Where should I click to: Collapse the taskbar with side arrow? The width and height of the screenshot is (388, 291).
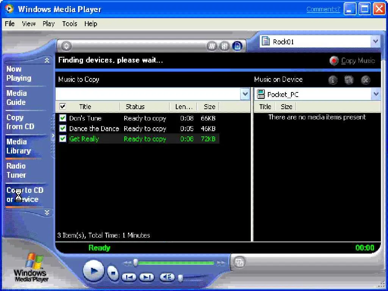click(x=53, y=136)
